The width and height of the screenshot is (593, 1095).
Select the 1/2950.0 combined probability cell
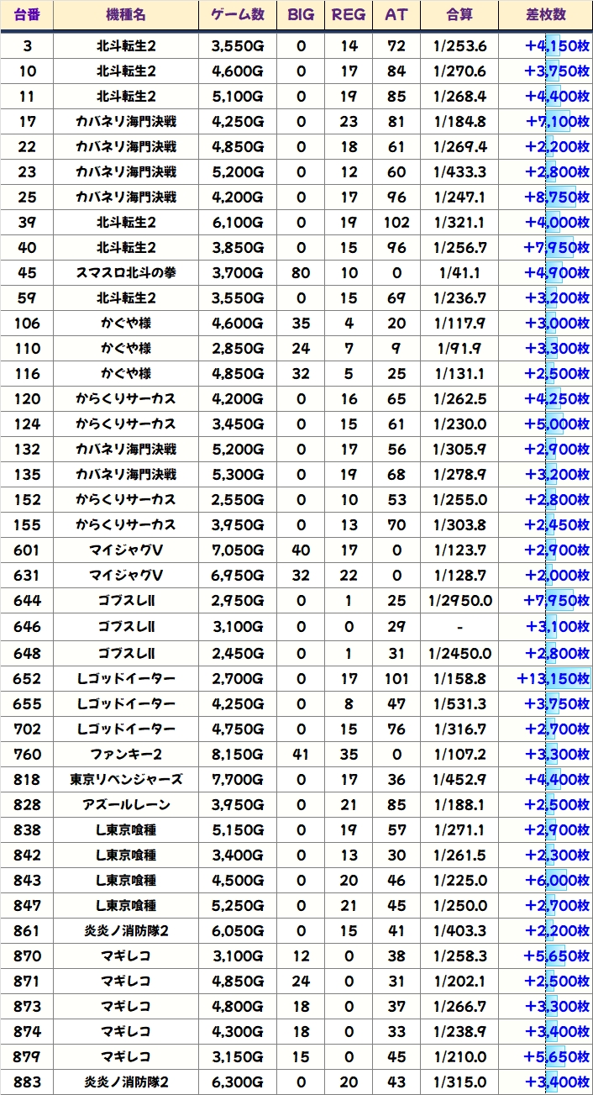tap(459, 601)
